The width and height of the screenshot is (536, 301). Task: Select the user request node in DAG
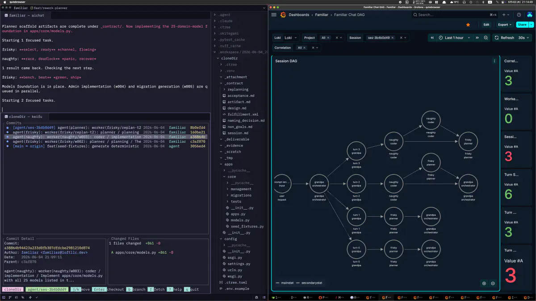[x=282, y=183]
